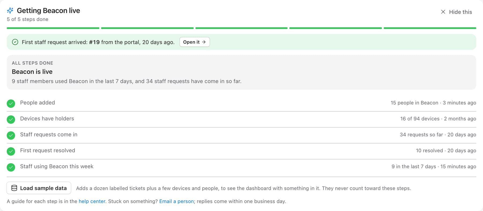This screenshot has height=211, width=483.
Task: Open request #19 with the Open it button
Action: tap(195, 42)
